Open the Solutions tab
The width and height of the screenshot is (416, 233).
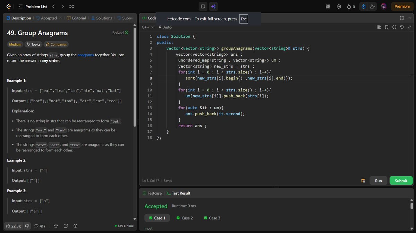click(x=102, y=18)
